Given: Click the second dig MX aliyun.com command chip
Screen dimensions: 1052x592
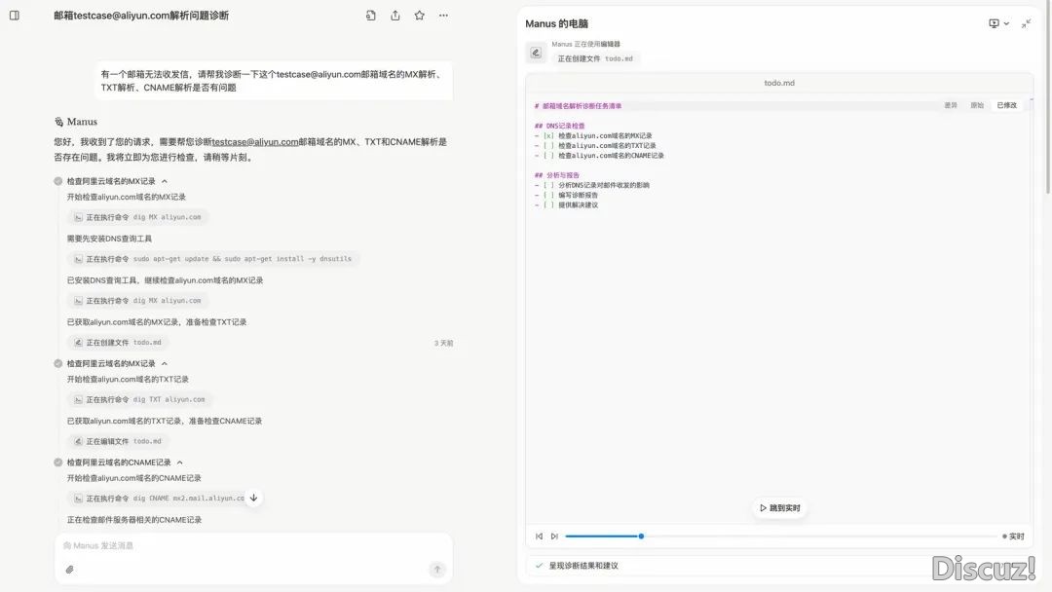Looking at the screenshot, I should point(137,300).
